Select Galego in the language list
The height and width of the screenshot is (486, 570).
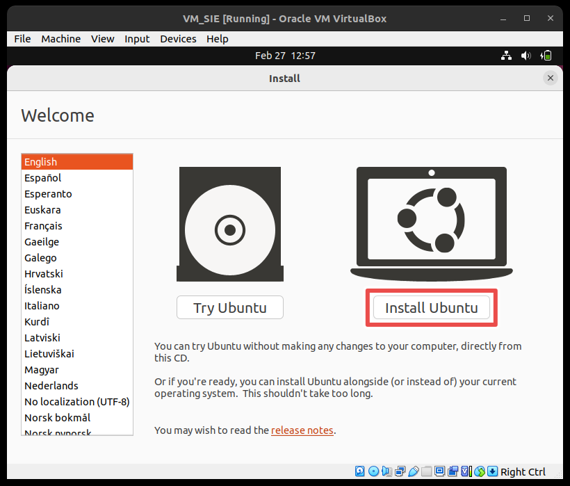click(x=77, y=258)
